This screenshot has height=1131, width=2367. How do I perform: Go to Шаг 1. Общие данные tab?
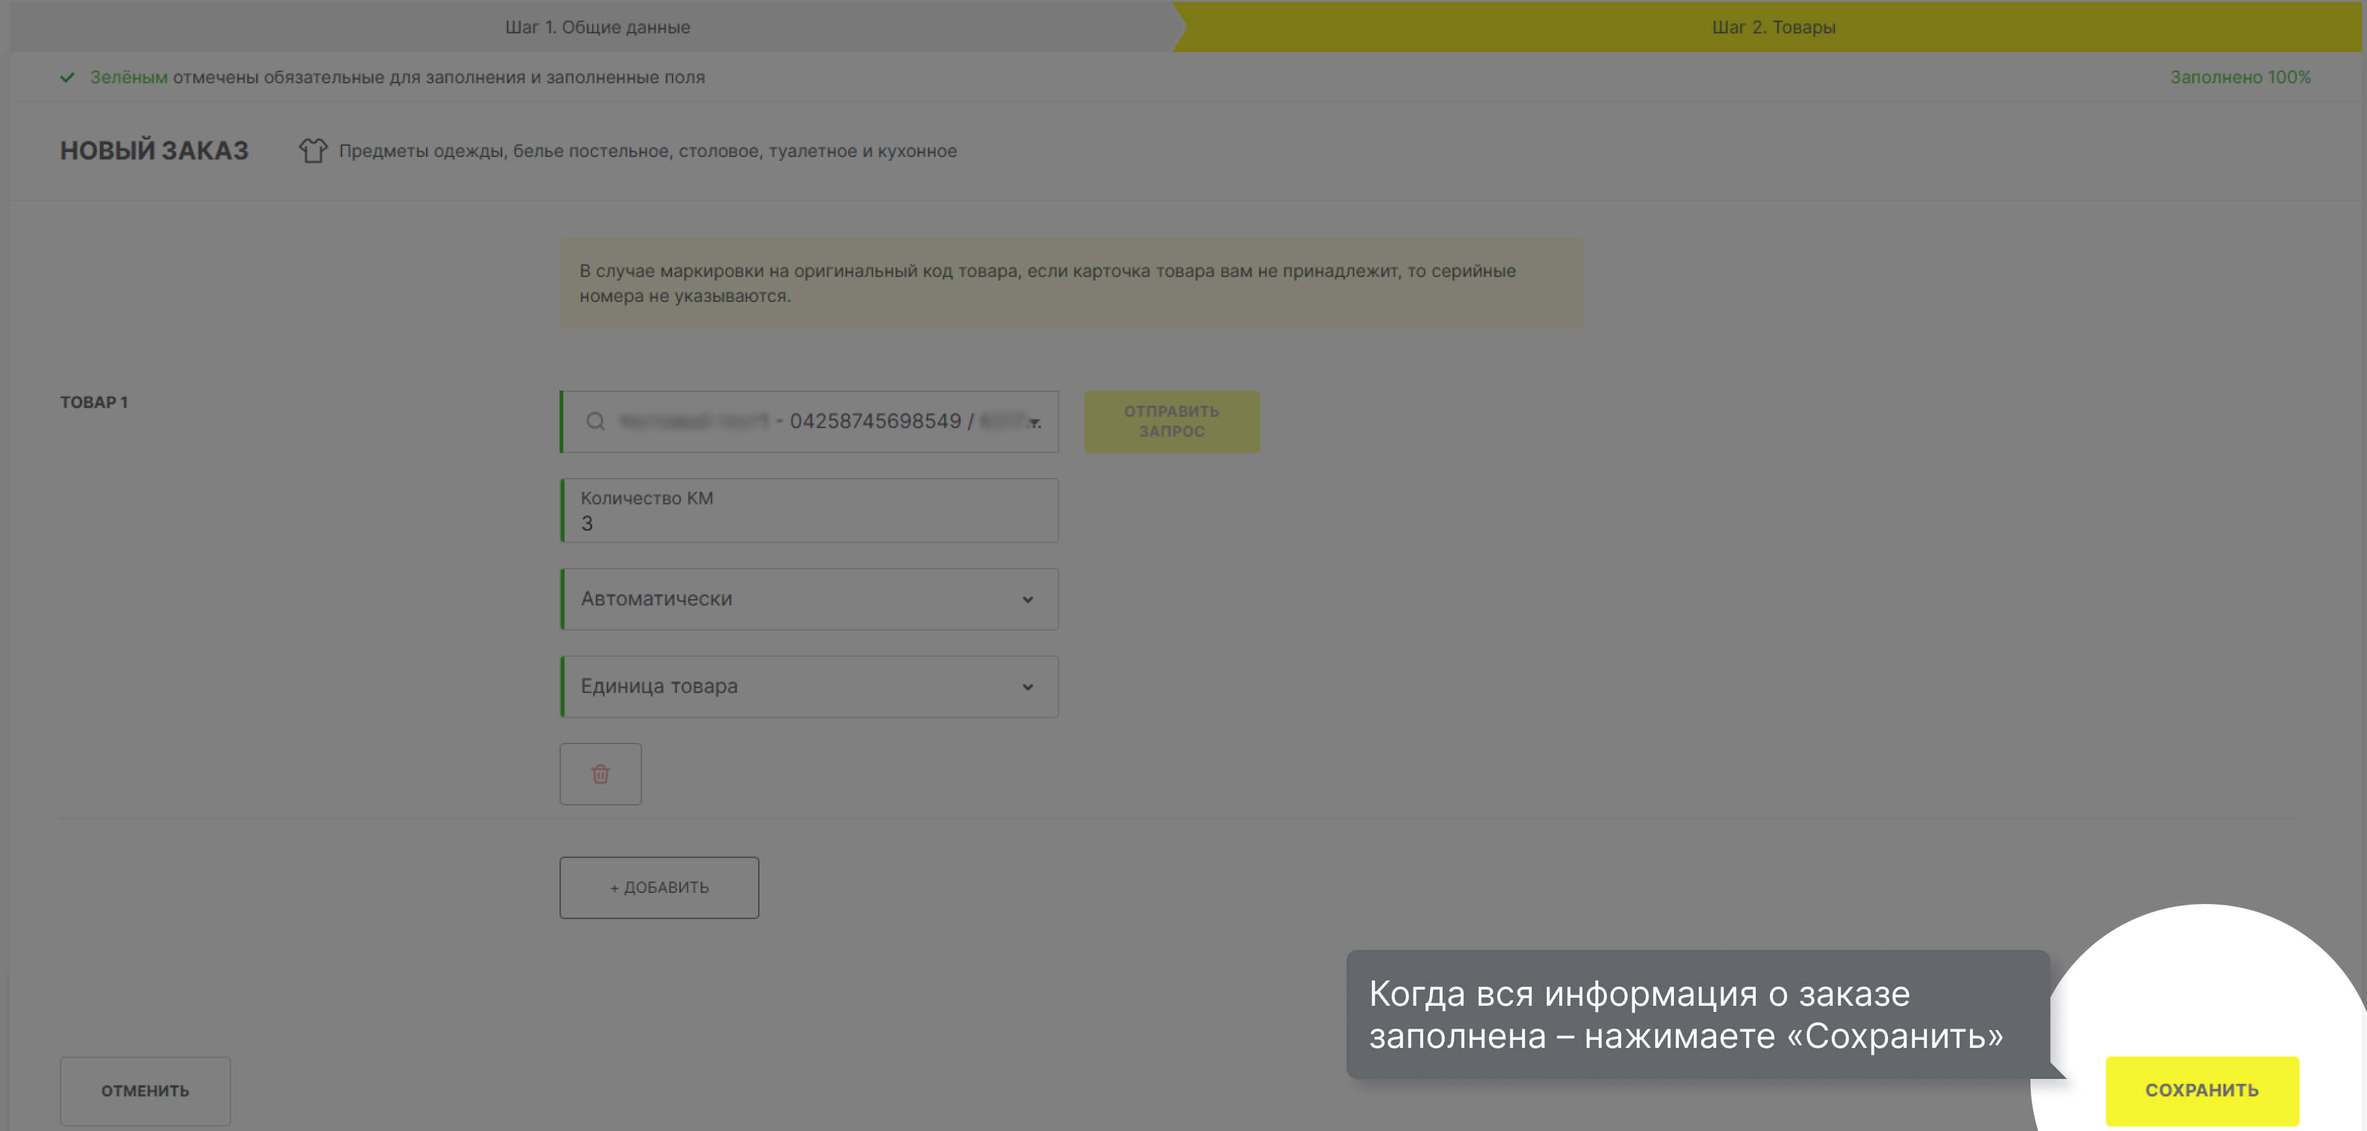click(x=597, y=27)
